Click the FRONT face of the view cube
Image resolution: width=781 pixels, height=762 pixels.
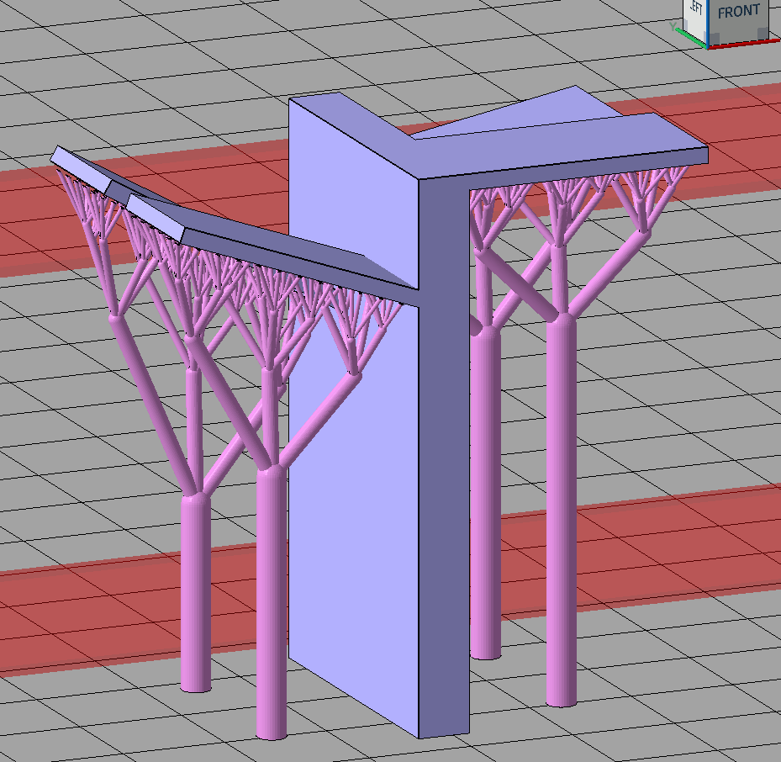[740, 17]
